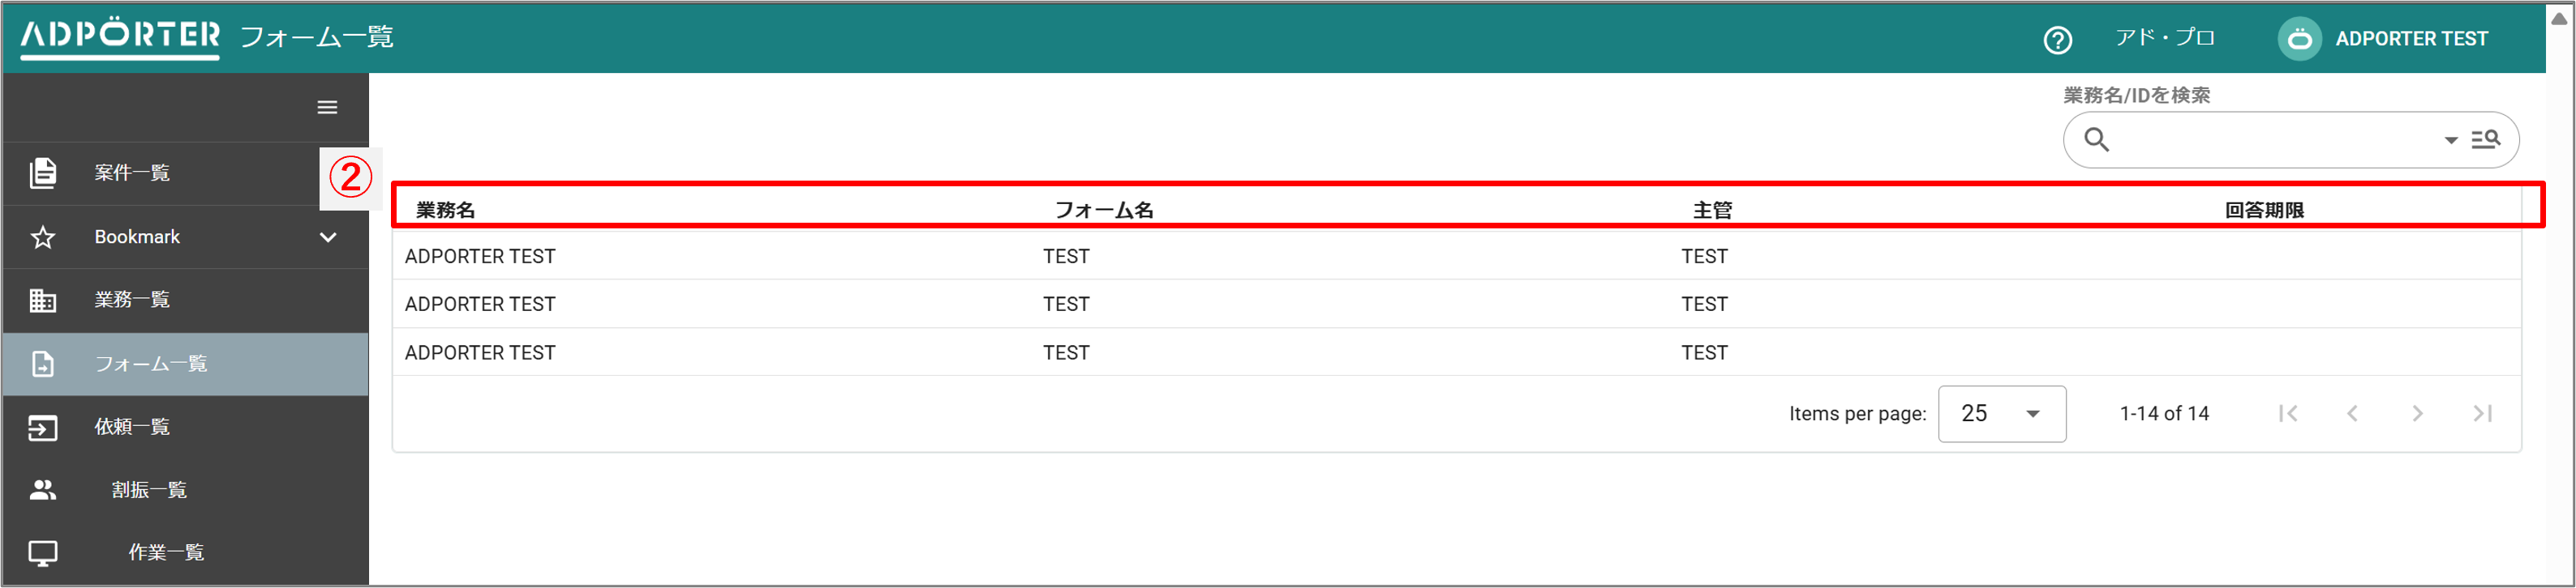Image resolution: width=2576 pixels, height=588 pixels.
Task: Open the アド・プロ menu item
Action: tap(2166, 39)
